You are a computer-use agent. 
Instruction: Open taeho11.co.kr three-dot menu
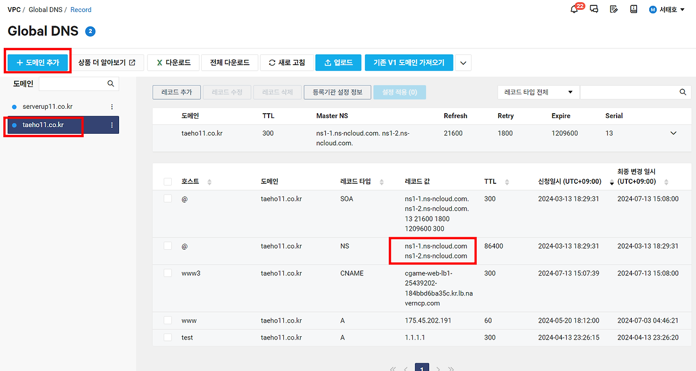(112, 125)
